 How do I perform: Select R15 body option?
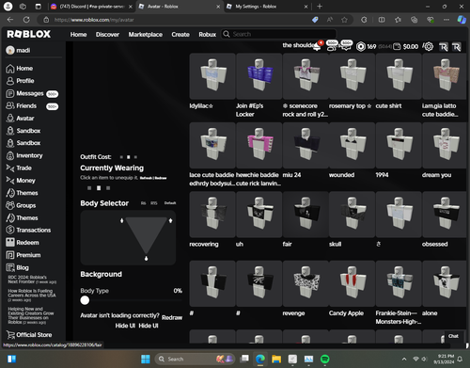pos(153,203)
